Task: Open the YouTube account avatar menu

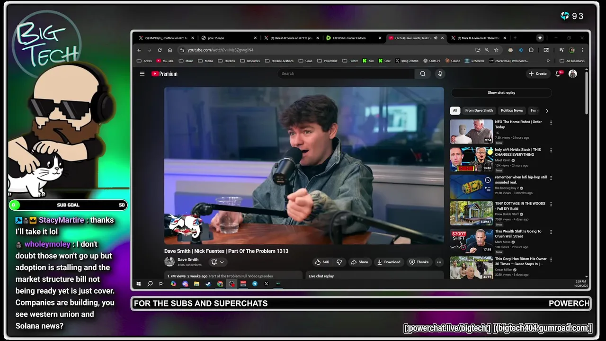Action: [572, 73]
